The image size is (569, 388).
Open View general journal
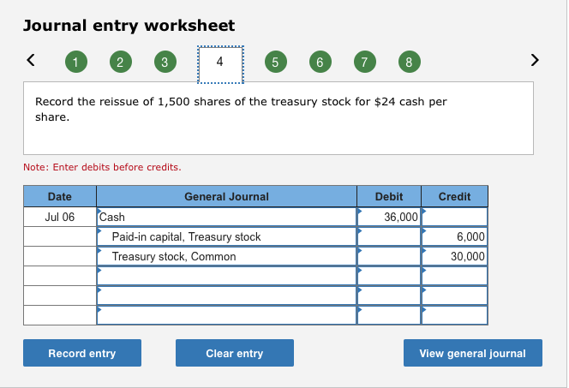tap(473, 353)
